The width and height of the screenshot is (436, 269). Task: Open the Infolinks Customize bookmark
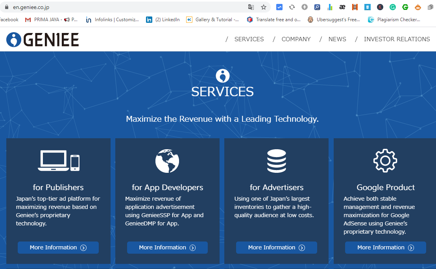click(112, 20)
